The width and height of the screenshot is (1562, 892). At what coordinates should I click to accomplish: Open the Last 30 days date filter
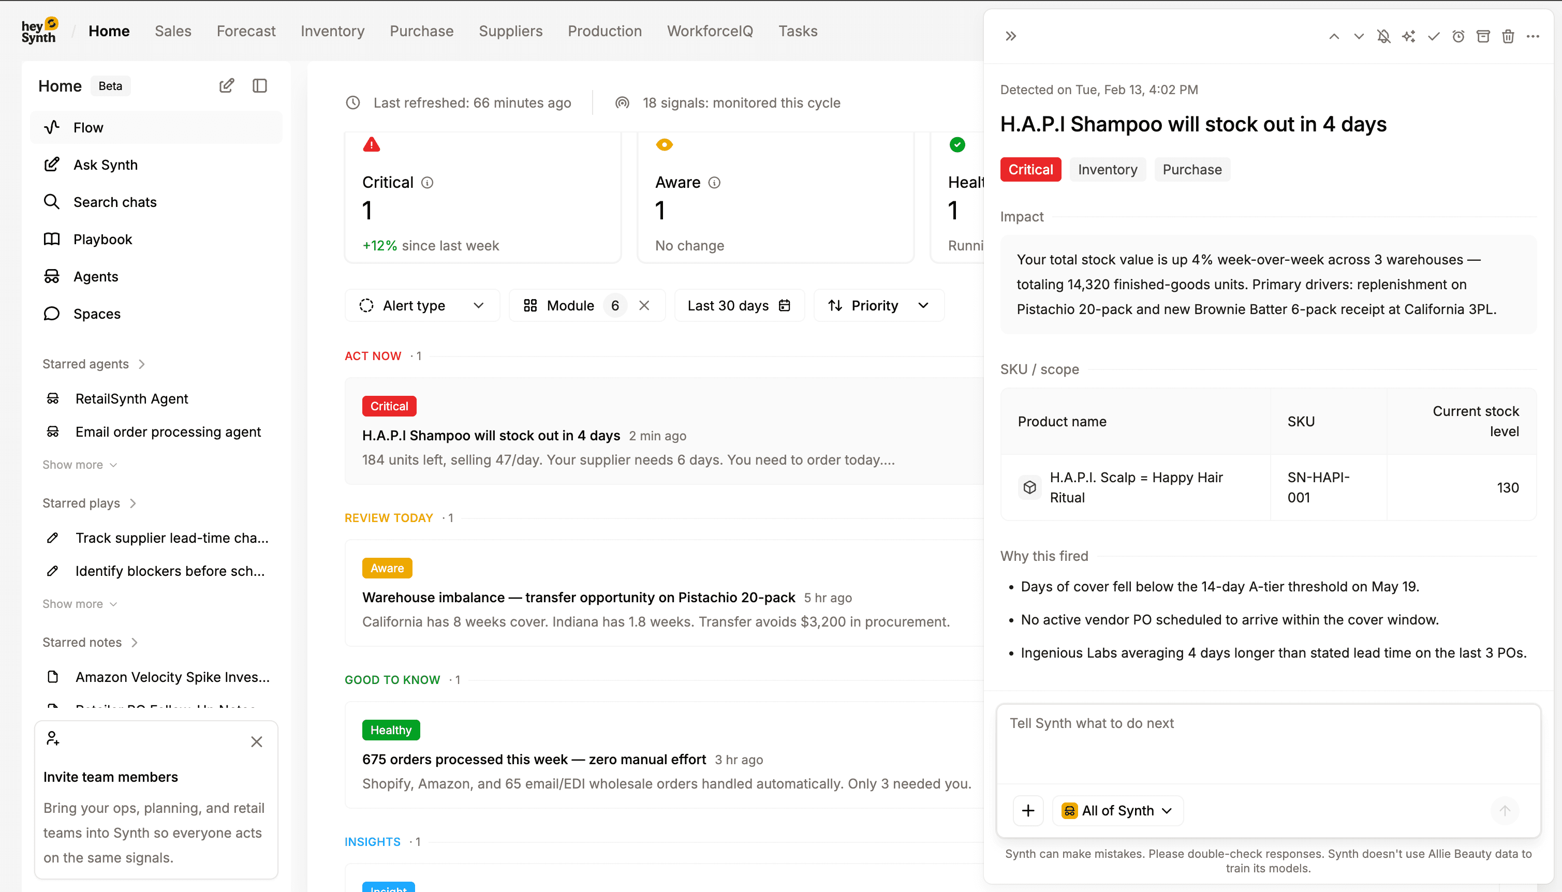click(740, 305)
